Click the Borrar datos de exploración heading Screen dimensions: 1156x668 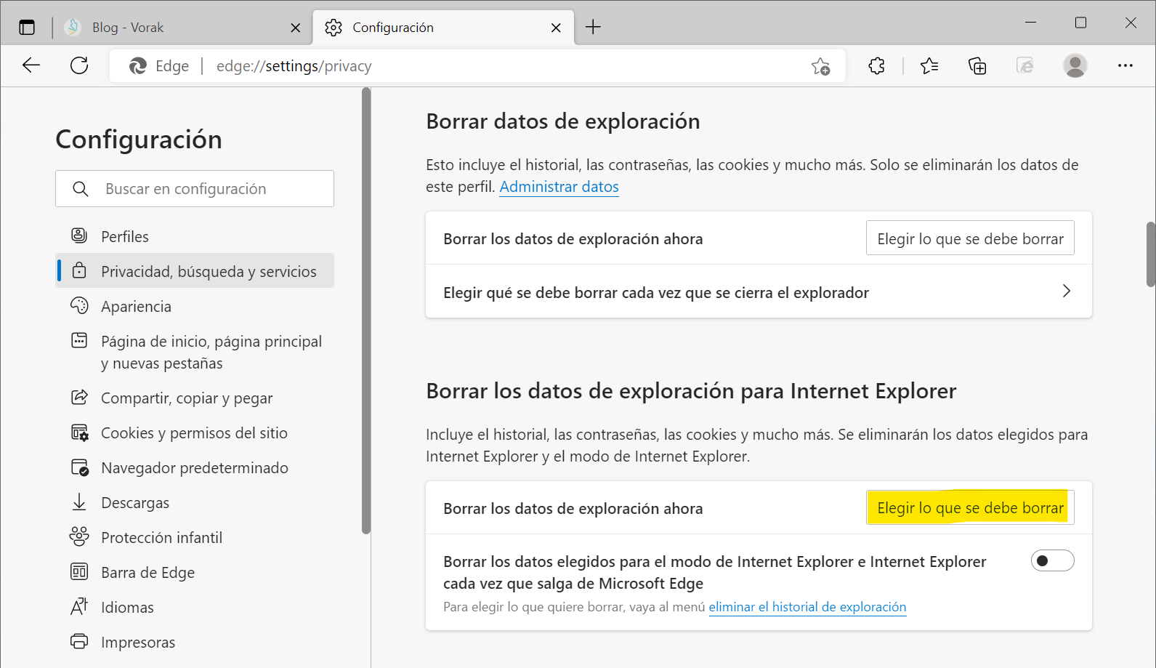click(x=563, y=121)
